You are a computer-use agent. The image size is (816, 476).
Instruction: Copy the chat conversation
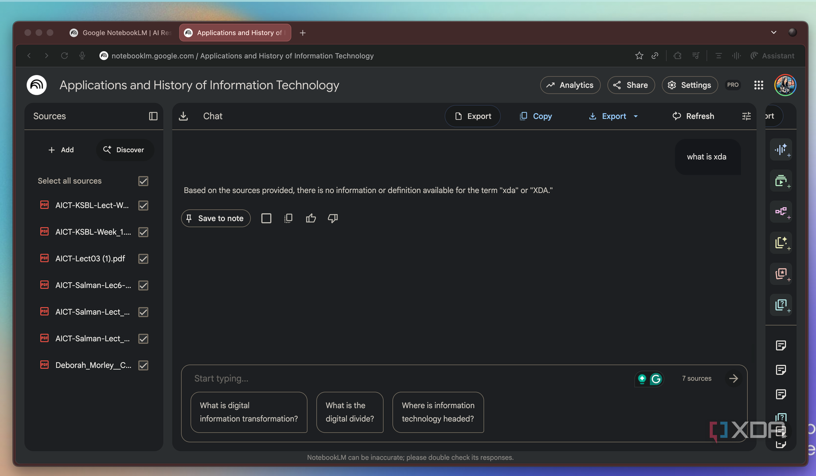pos(536,116)
